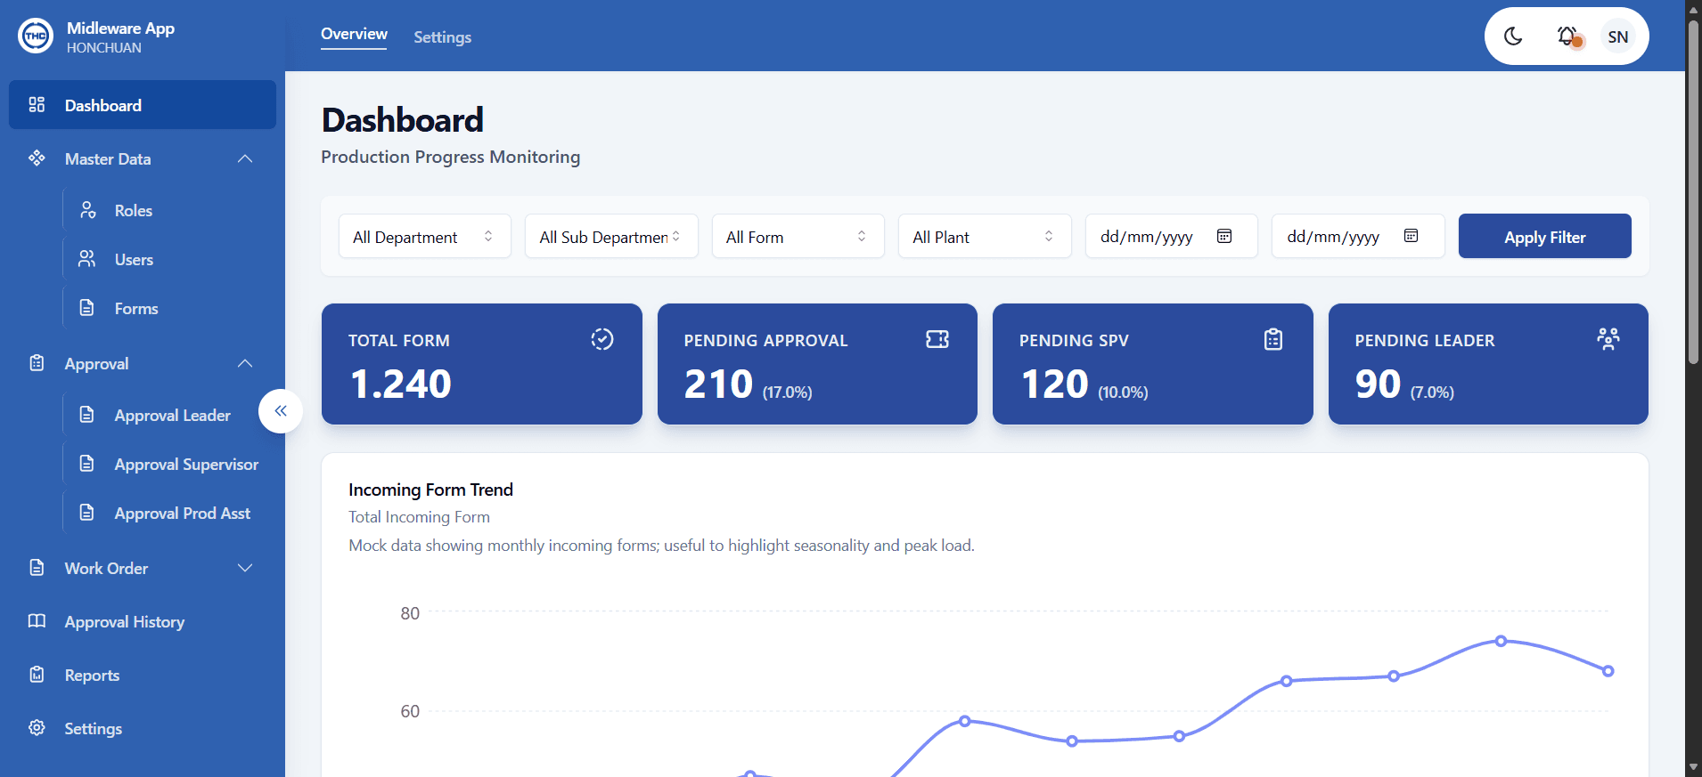Click the Approval clipboard icon
The image size is (1702, 777).
pos(37,363)
